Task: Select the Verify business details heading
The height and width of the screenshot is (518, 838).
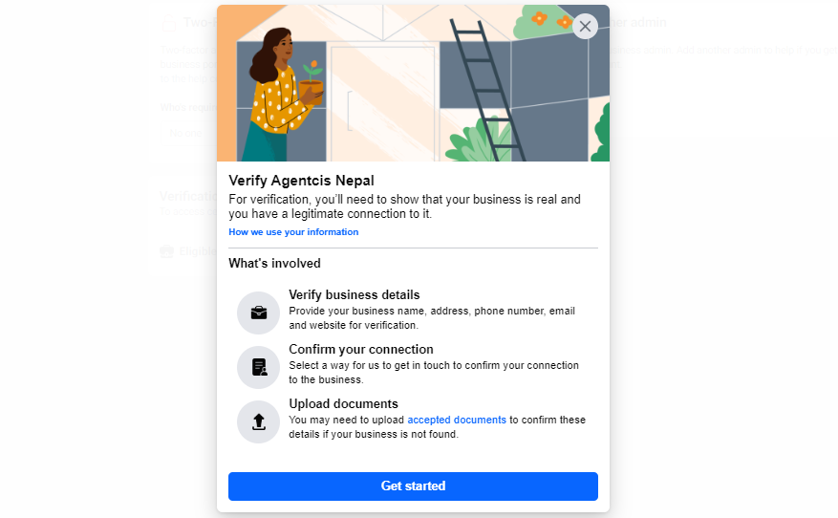Action: (355, 295)
